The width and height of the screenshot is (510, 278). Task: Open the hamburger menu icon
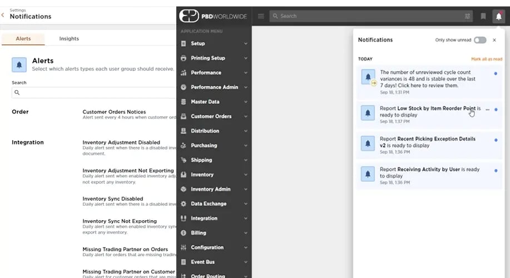click(261, 16)
